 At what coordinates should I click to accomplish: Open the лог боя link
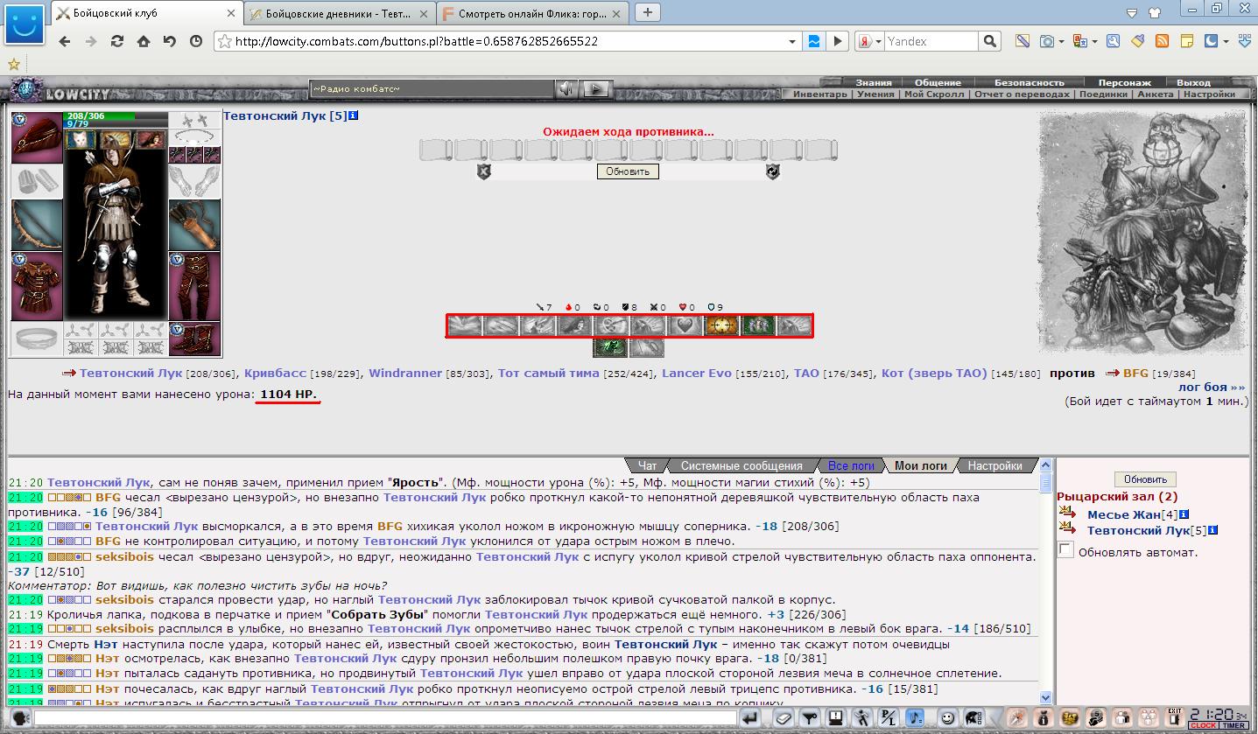(1211, 387)
